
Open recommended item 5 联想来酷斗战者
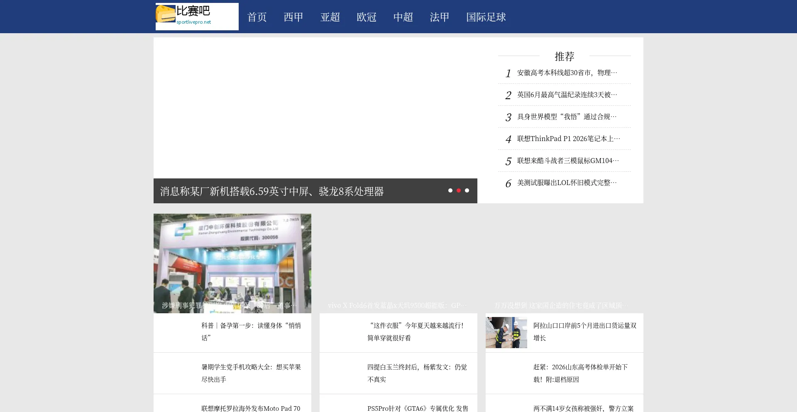pyautogui.click(x=568, y=161)
